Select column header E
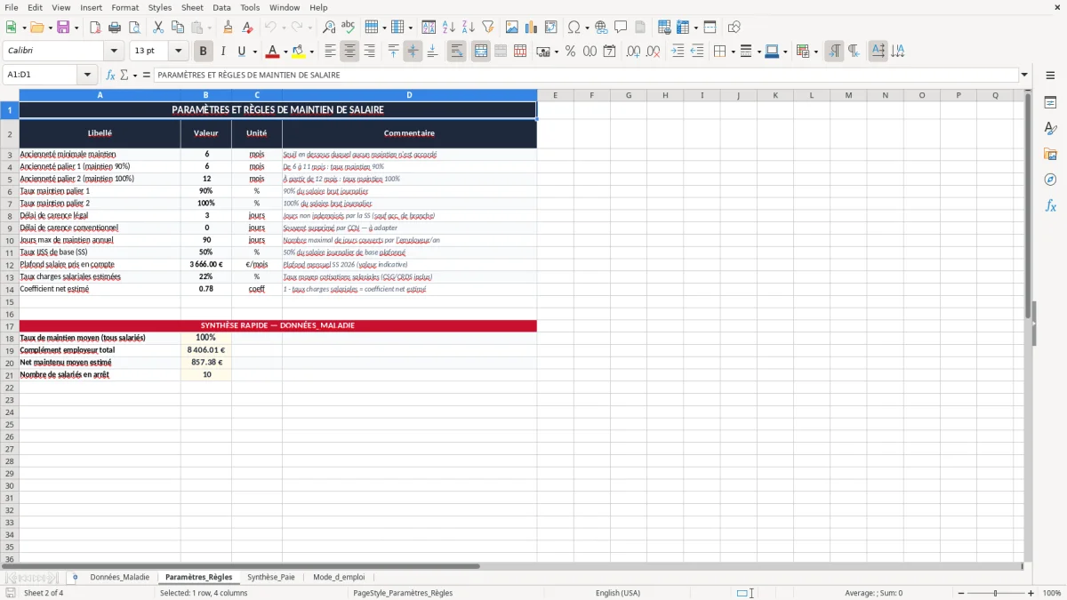This screenshot has height=600, width=1067. (555, 95)
